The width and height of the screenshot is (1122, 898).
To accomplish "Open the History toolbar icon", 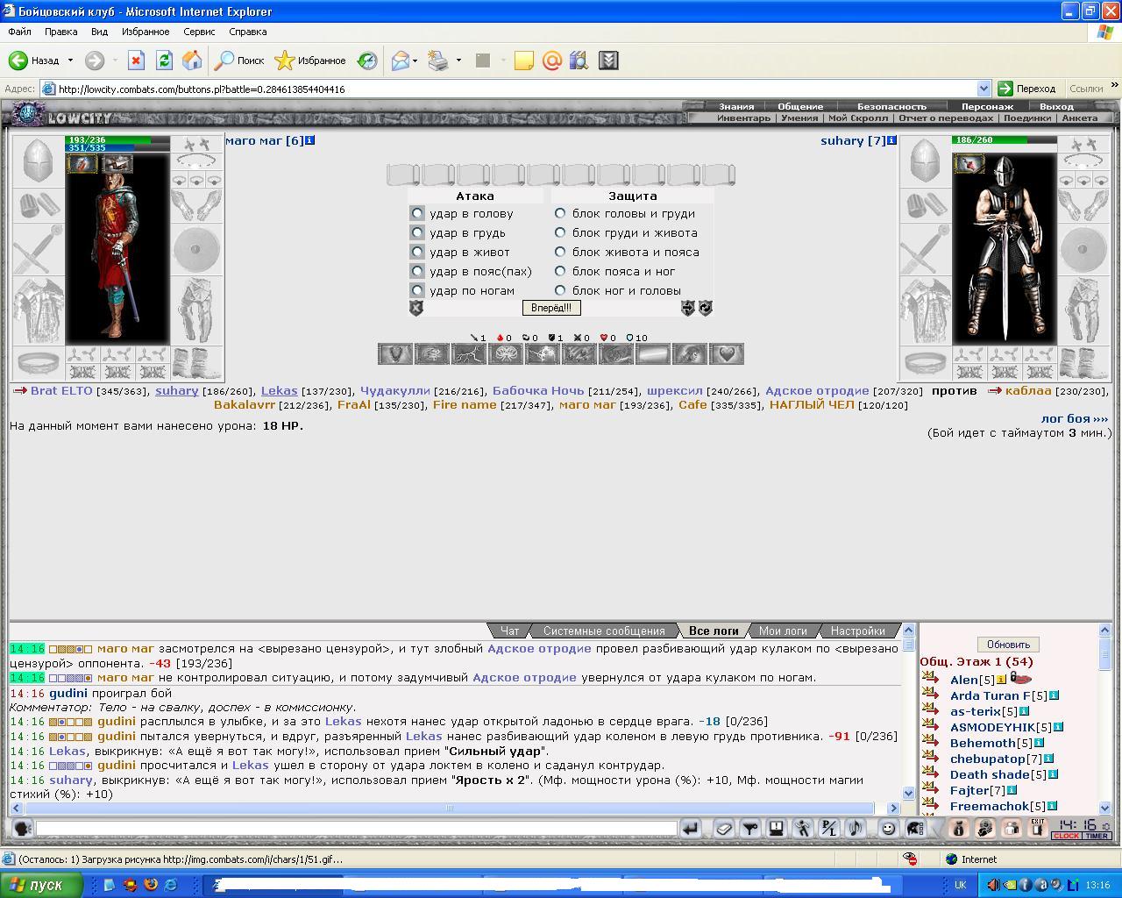I will (367, 61).
